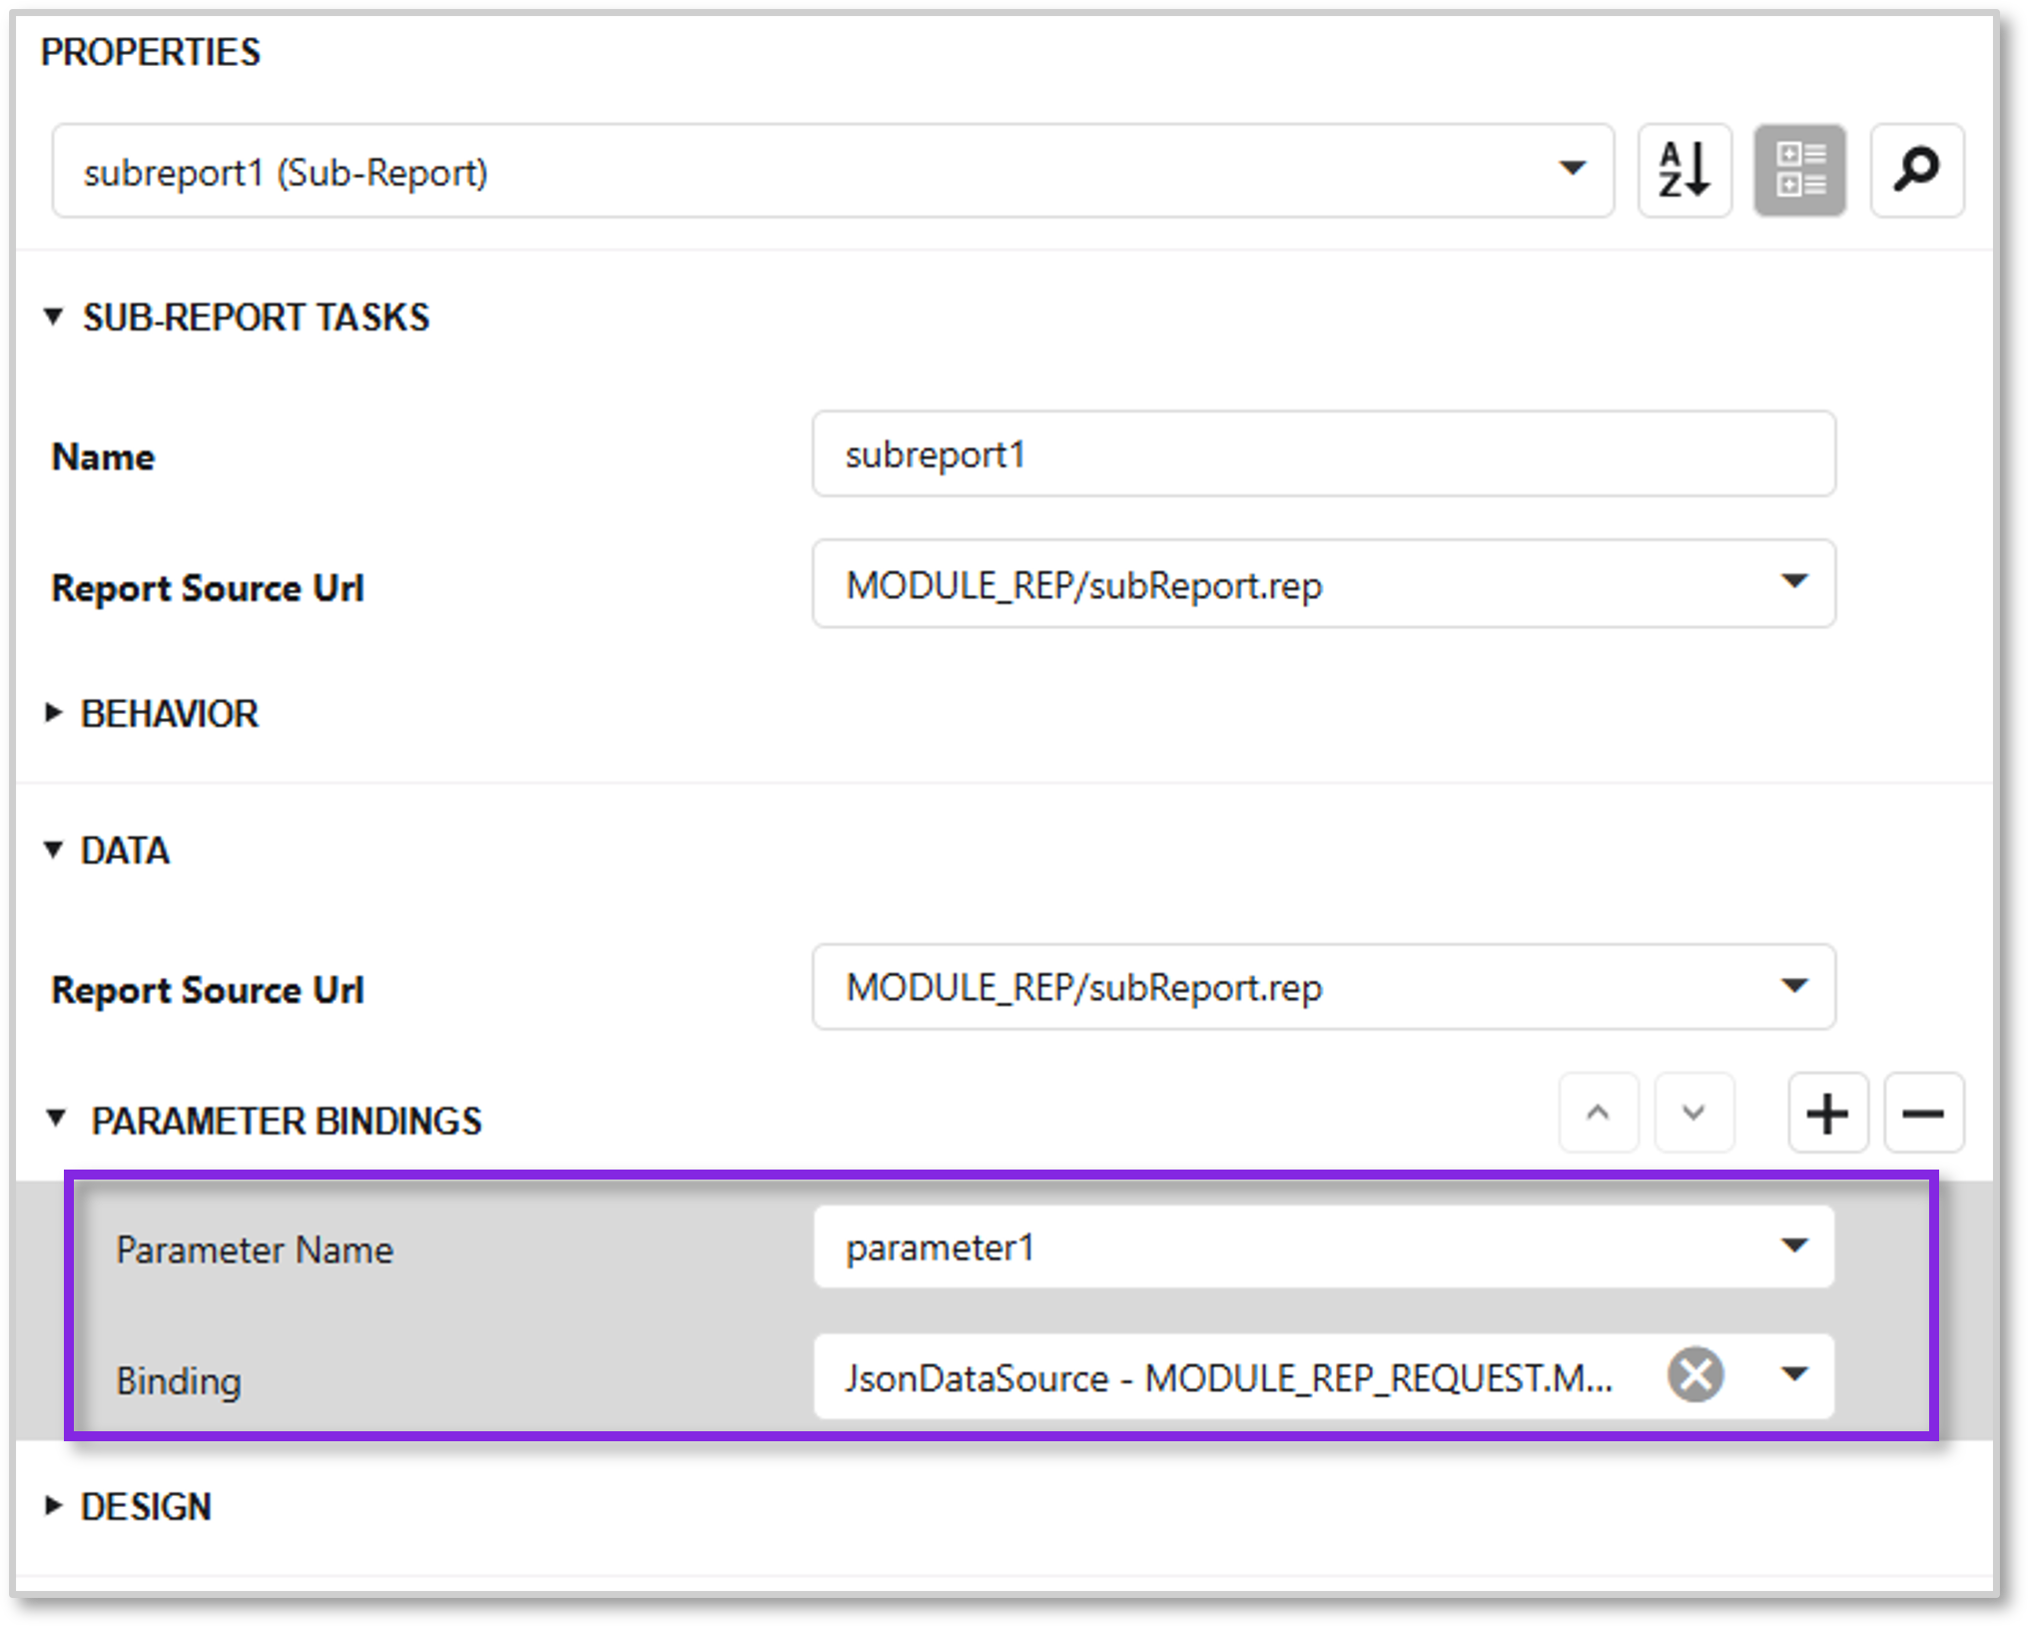Move parameter binding up with the up arrow
This screenshot has height=1626, width=2028.
click(1599, 1113)
